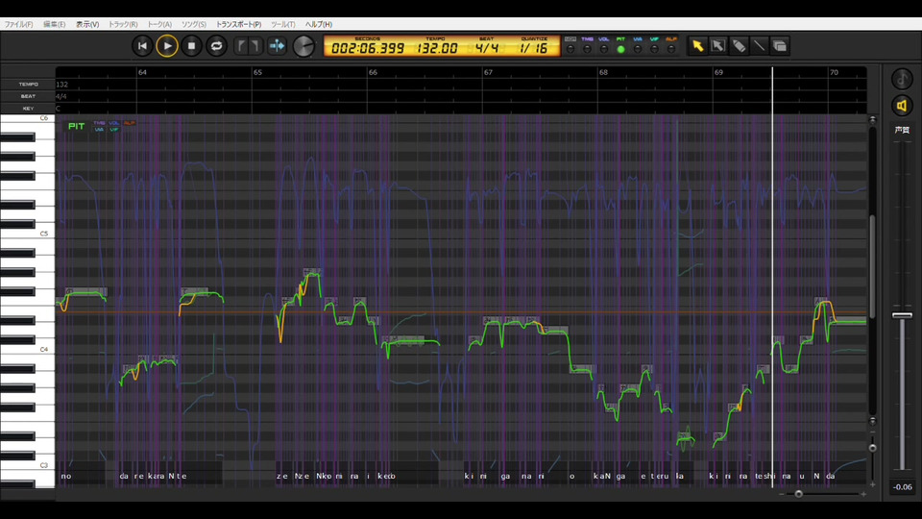Click the Stop playback button

pyautogui.click(x=192, y=45)
